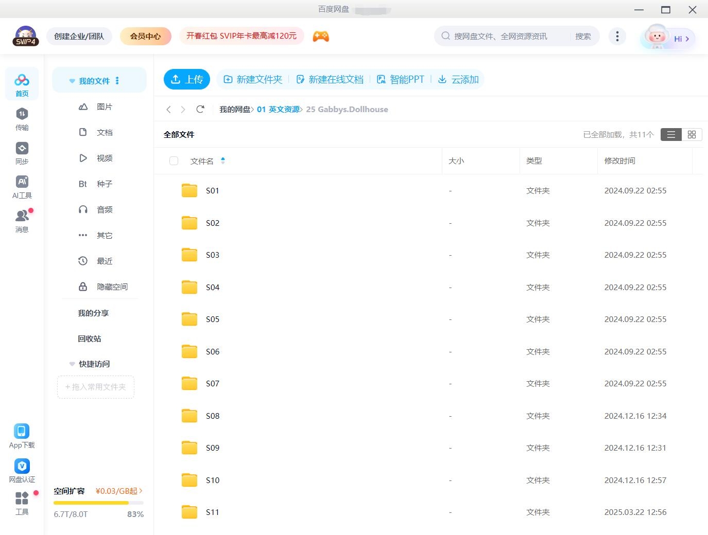The width and height of the screenshot is (708, 535).
Task: Click the storage usage progress bar
Action: click(x=98, y=503)
